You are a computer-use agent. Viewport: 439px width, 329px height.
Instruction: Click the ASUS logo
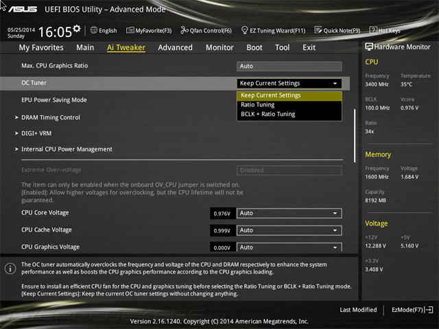pyautogui.click(x=23, y=9)
